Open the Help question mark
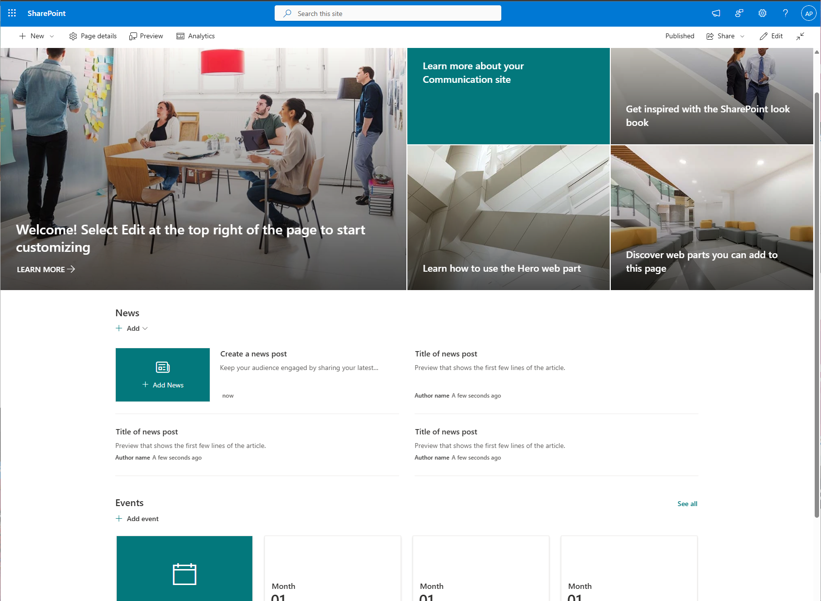Screen dimensions: 821x601 (x=786, y=13)
